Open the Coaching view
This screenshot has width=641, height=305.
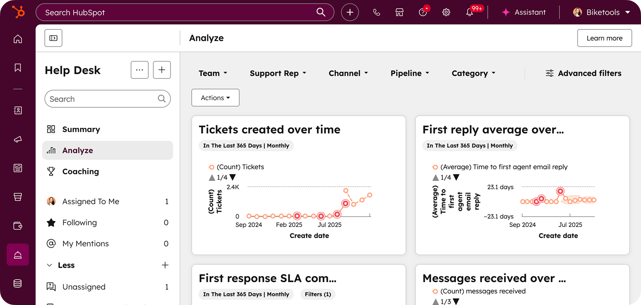[107, 171]
